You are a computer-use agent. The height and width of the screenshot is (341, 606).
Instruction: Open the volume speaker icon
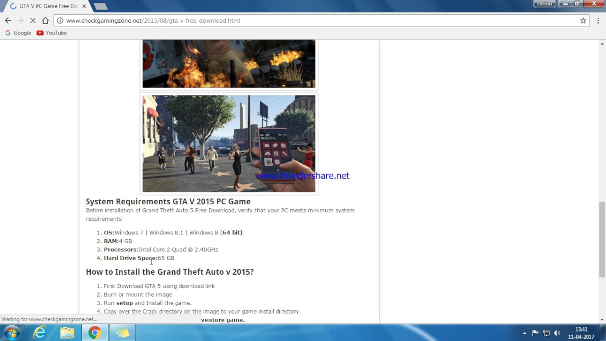point(557,333)
